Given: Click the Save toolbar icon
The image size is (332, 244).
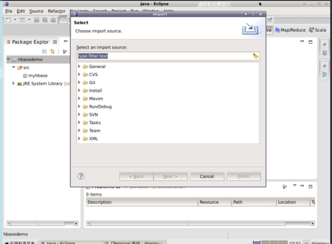Looking at the screenshot, I should click(x=37, y=20).
